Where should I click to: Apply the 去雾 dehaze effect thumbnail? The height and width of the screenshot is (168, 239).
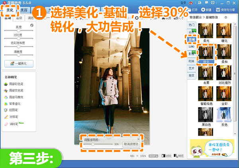click(206, 73)
